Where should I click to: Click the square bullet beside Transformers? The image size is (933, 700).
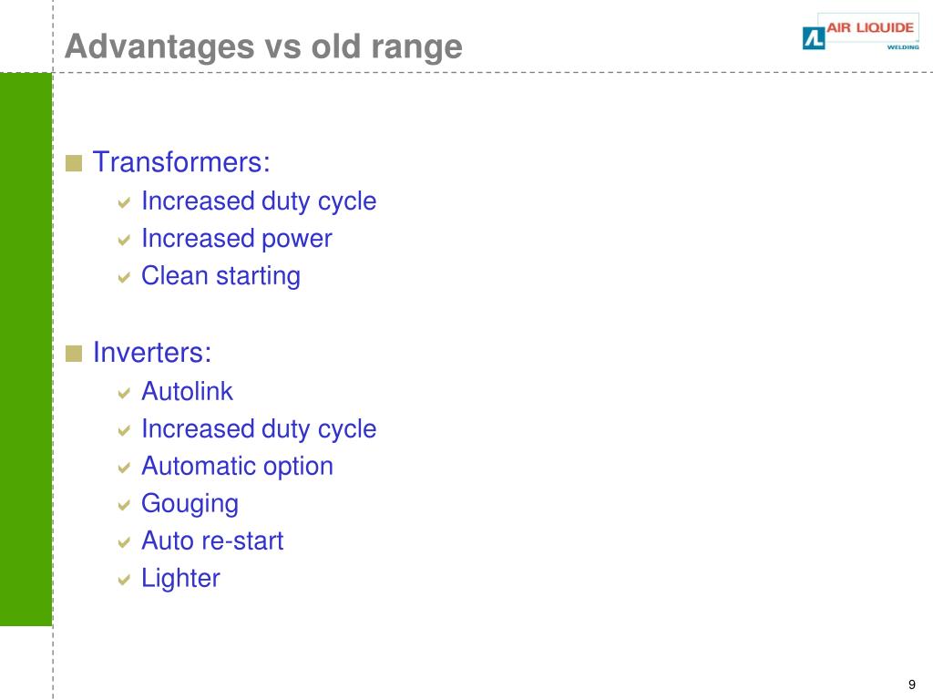74,163
